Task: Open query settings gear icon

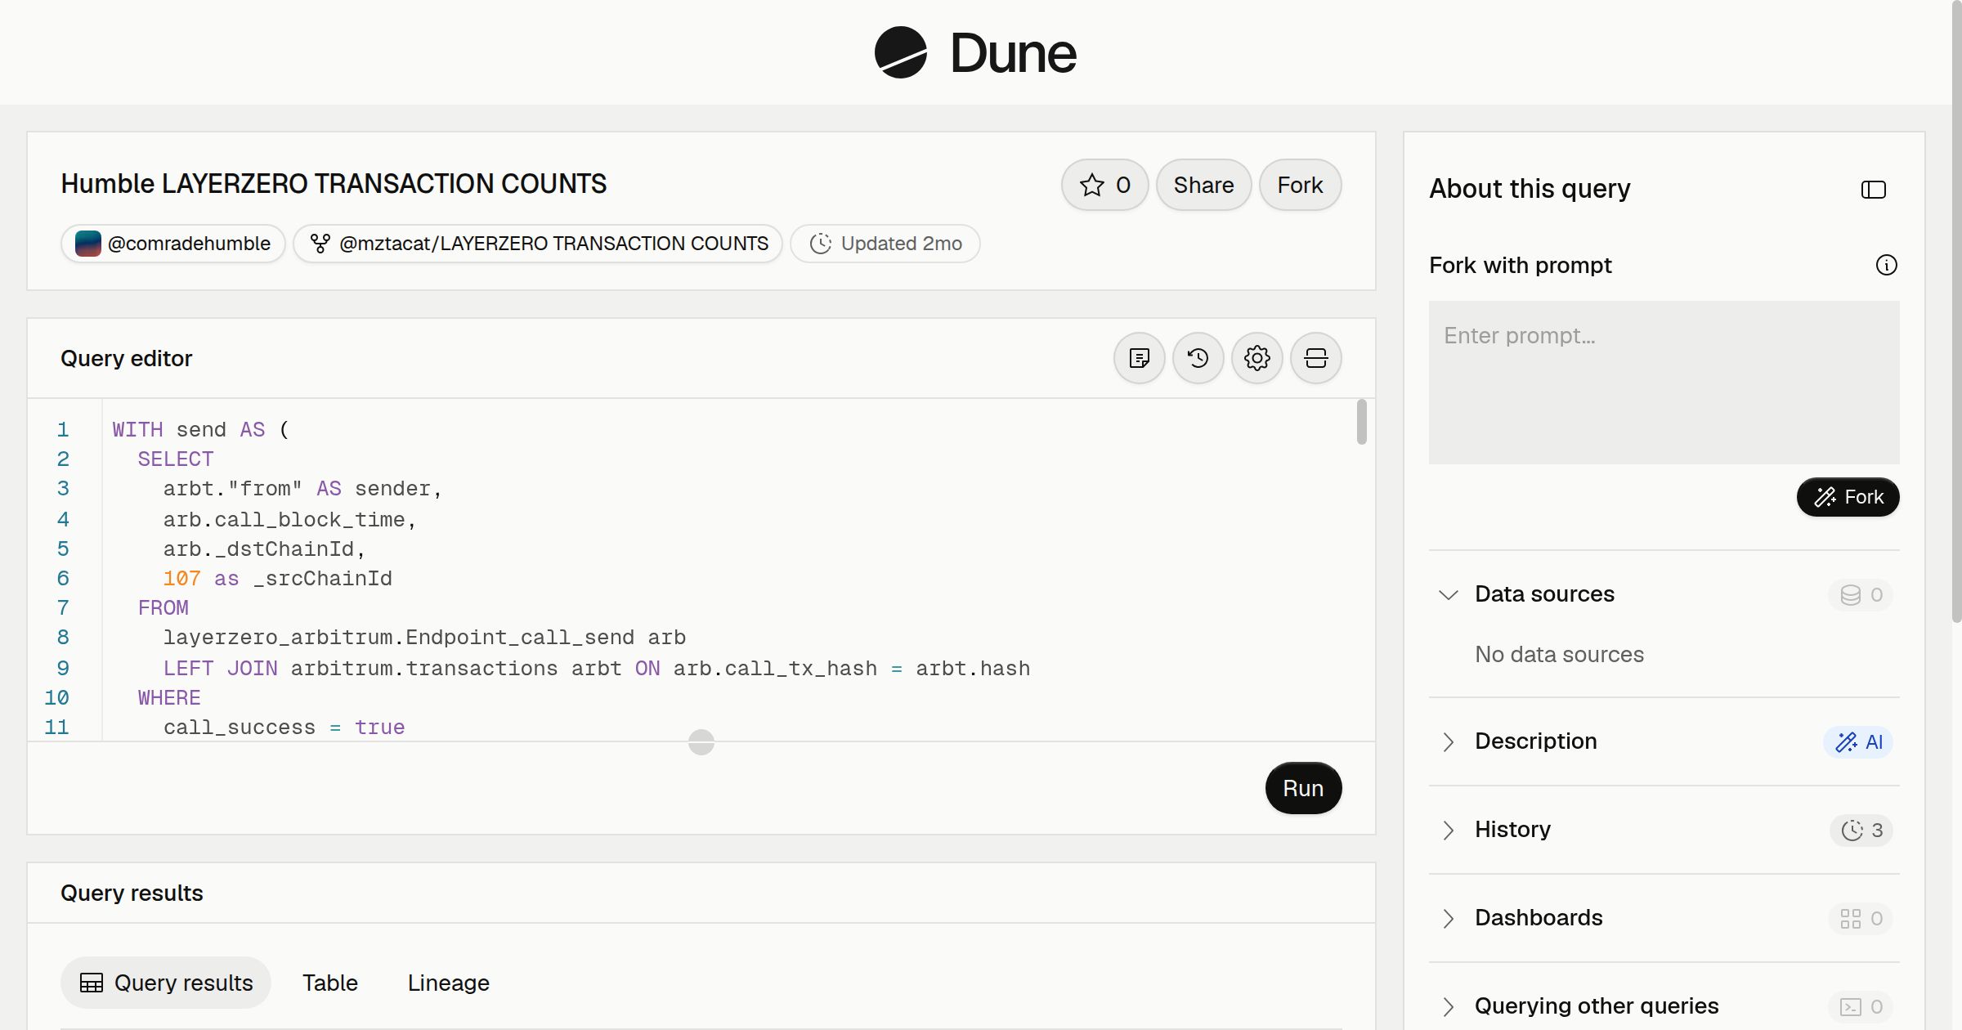Action: [x=1257, y=358]
